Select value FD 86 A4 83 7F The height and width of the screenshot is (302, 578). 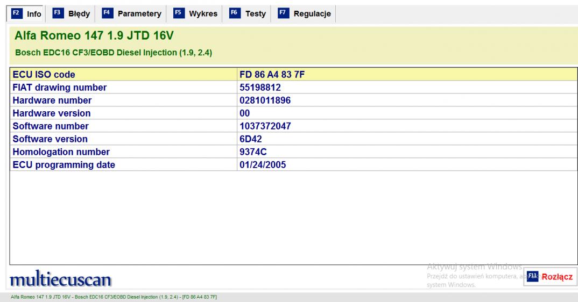(x=272, y=74)
